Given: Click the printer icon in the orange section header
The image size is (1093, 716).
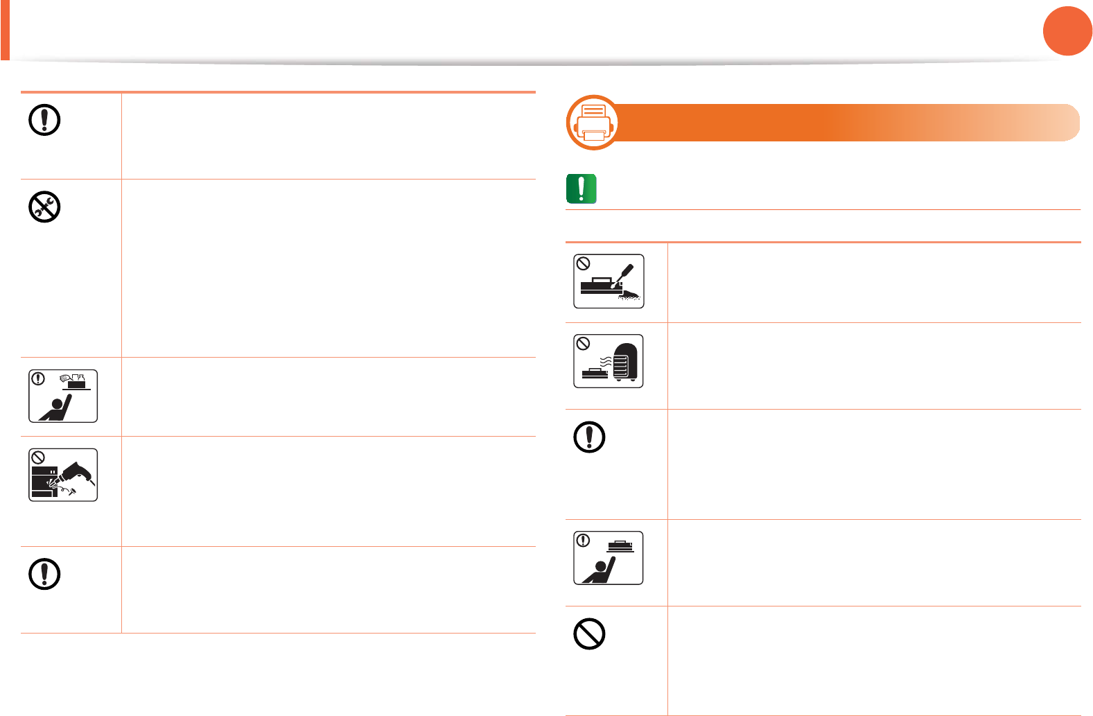Looking at the screenshot, I should (x=593, y=123).
